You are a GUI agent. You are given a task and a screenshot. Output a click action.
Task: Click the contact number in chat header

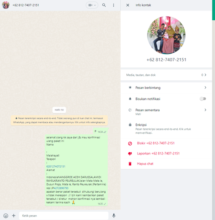(26, 5)
